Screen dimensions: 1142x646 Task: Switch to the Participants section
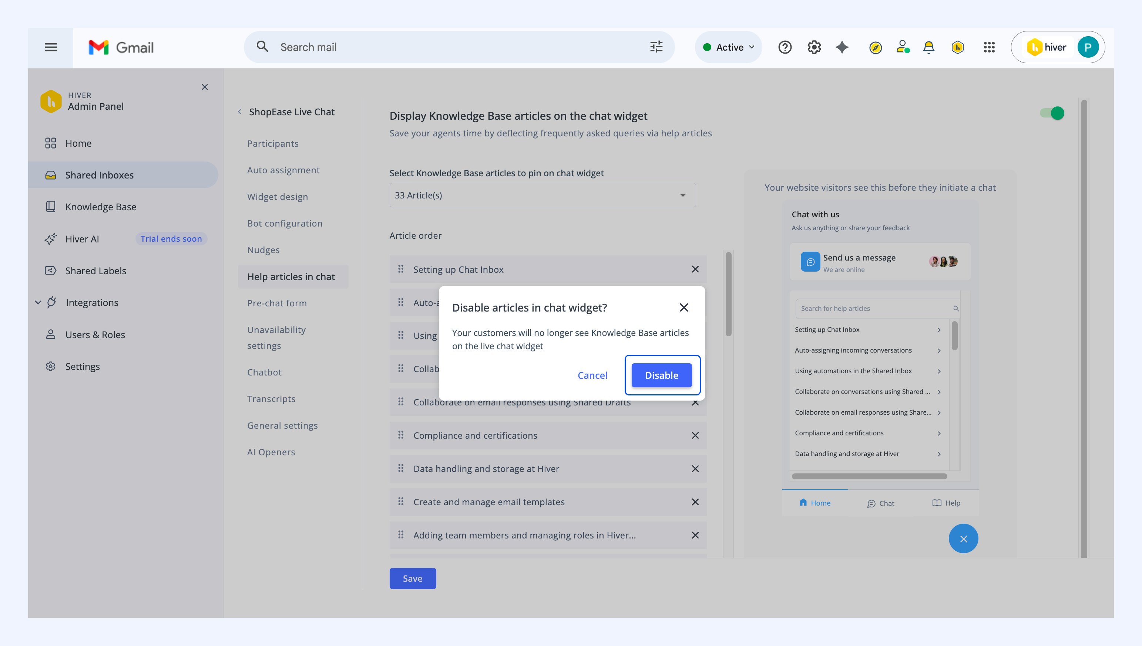[273, 143]
